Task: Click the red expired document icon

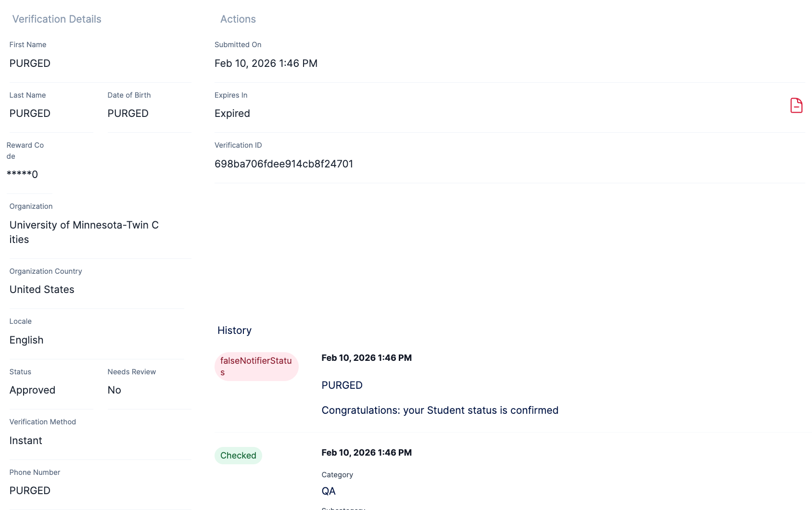Action: click(x=797, y=105)
